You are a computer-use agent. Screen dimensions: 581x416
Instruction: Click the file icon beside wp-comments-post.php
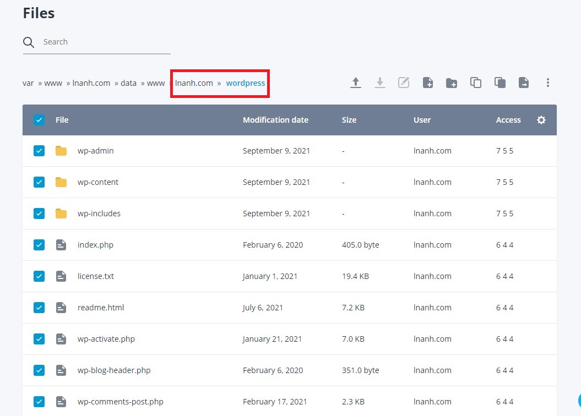pos(61,402)
